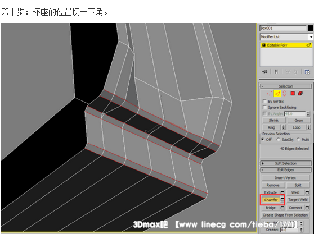Image resolution: width=314 pixels, height=234 pixels.
Task: Click By Angle value spinner
Action: 308,114
